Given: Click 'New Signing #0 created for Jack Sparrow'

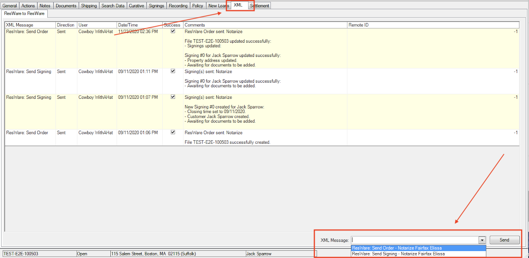Looking at the screenshot, I should (x=224, y=107).
